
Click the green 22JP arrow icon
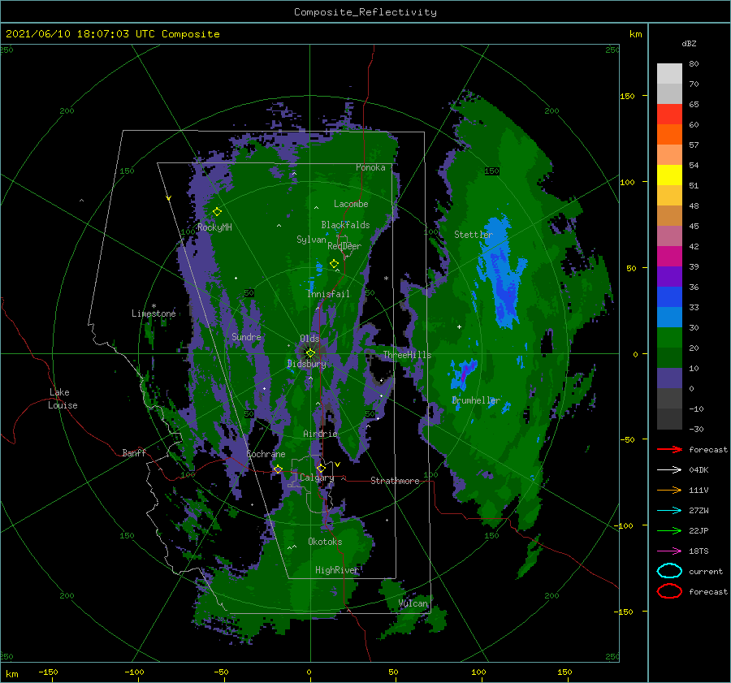669,530
